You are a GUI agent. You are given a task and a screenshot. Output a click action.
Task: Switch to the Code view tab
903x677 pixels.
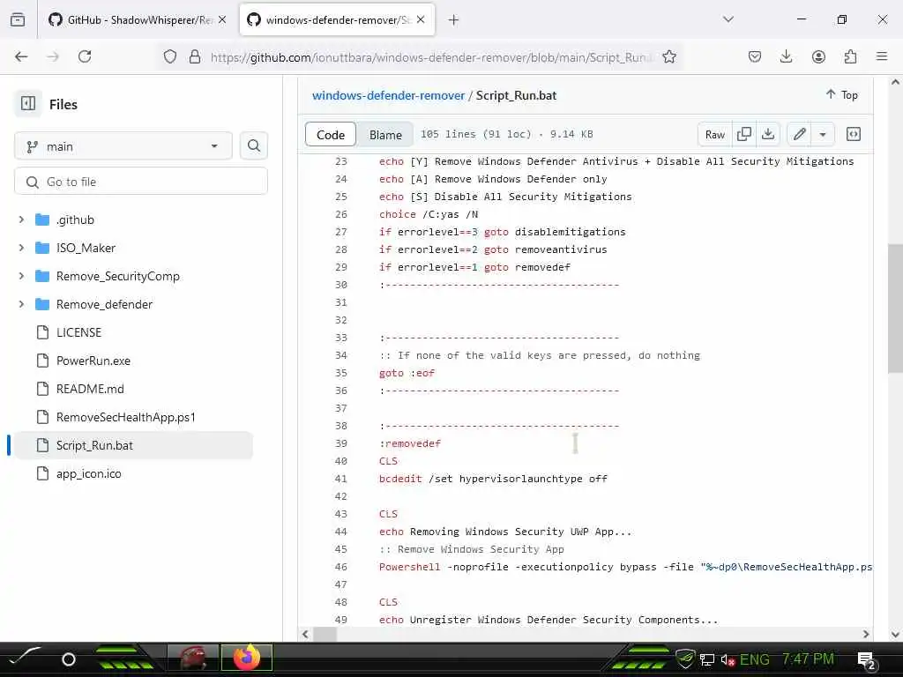pos(331,135)
